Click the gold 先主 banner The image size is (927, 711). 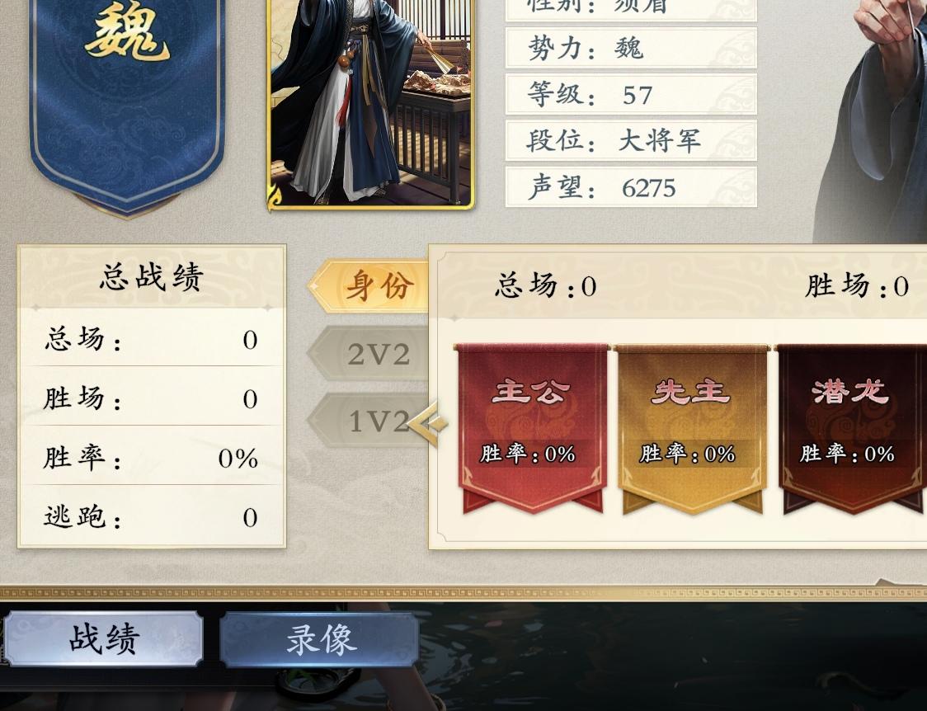click(692, 428)
